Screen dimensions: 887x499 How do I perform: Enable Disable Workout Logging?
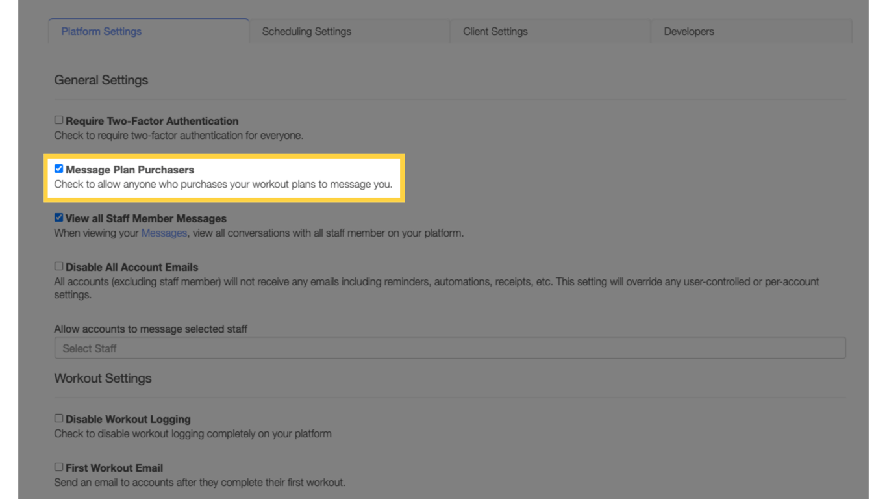58,418
